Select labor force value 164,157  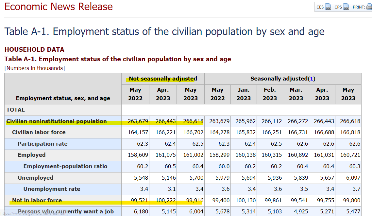click(x=138, y=132)
